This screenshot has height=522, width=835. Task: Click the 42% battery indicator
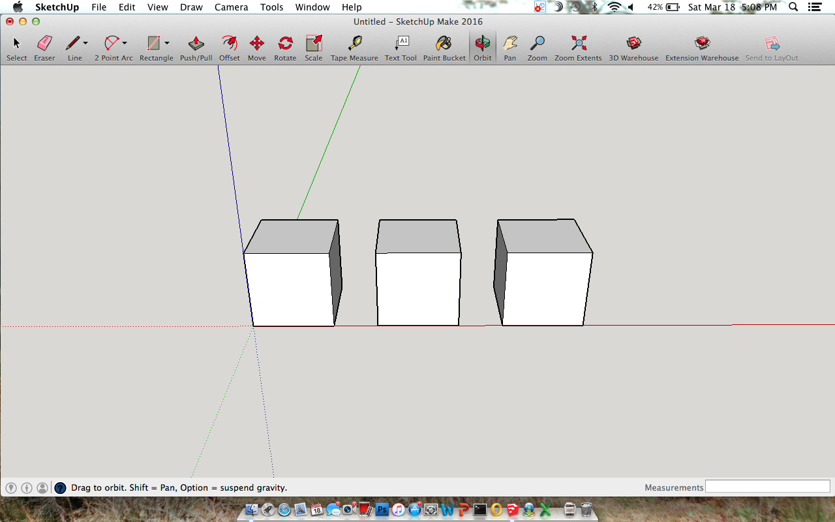(663, 7)
